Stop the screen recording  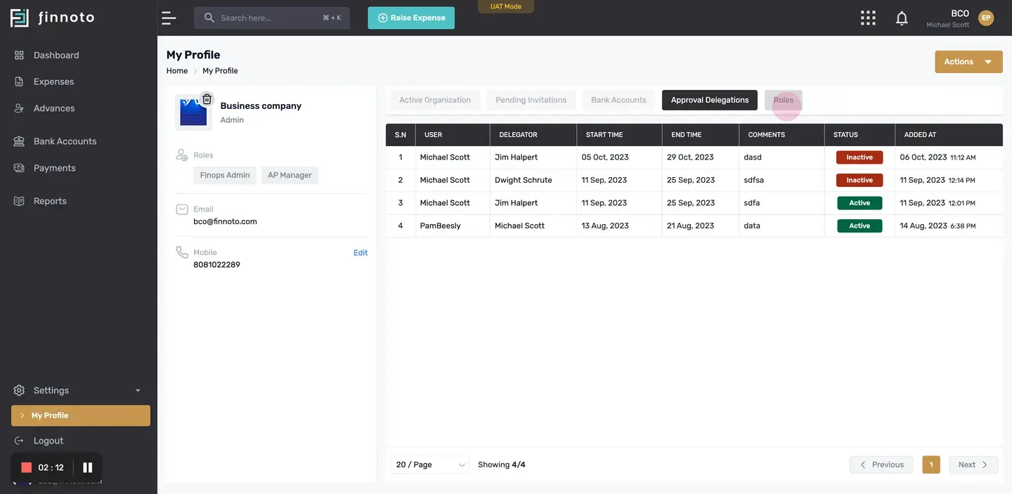[27, 467]
